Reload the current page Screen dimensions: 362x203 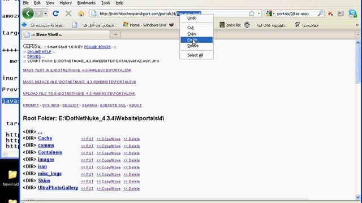point(55,14)
